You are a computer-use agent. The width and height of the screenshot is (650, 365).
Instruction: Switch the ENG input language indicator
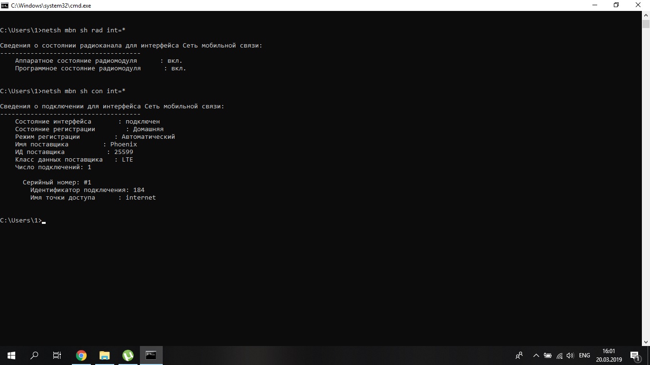(584, 355)
